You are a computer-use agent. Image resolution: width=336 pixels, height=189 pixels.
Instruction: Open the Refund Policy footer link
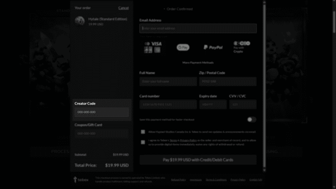[x=178, y=180]
